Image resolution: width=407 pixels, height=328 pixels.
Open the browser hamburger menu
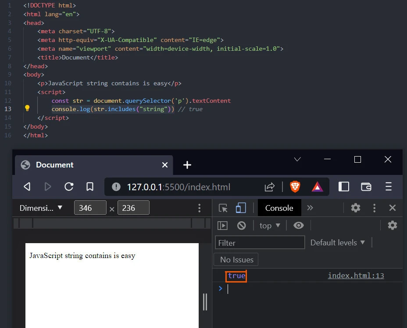(x=389, y=186)
